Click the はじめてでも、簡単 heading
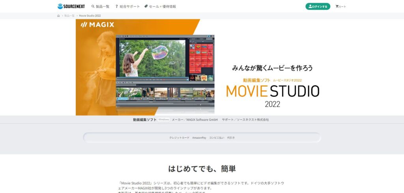 click(x=202, y=169)
